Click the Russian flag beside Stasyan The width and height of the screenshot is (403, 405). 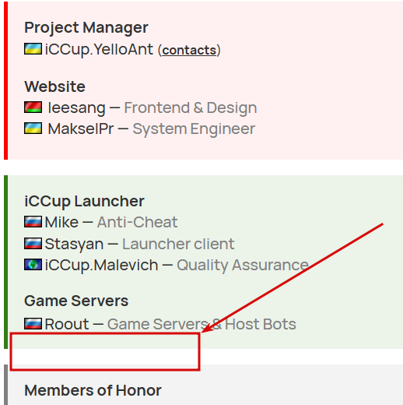pyautogui.click(x=33, y=244)
